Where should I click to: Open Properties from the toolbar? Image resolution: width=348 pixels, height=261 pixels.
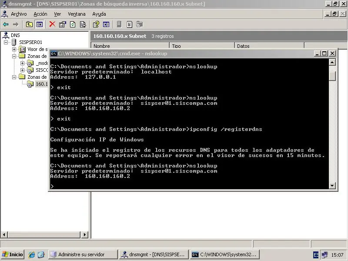(63, 24)
